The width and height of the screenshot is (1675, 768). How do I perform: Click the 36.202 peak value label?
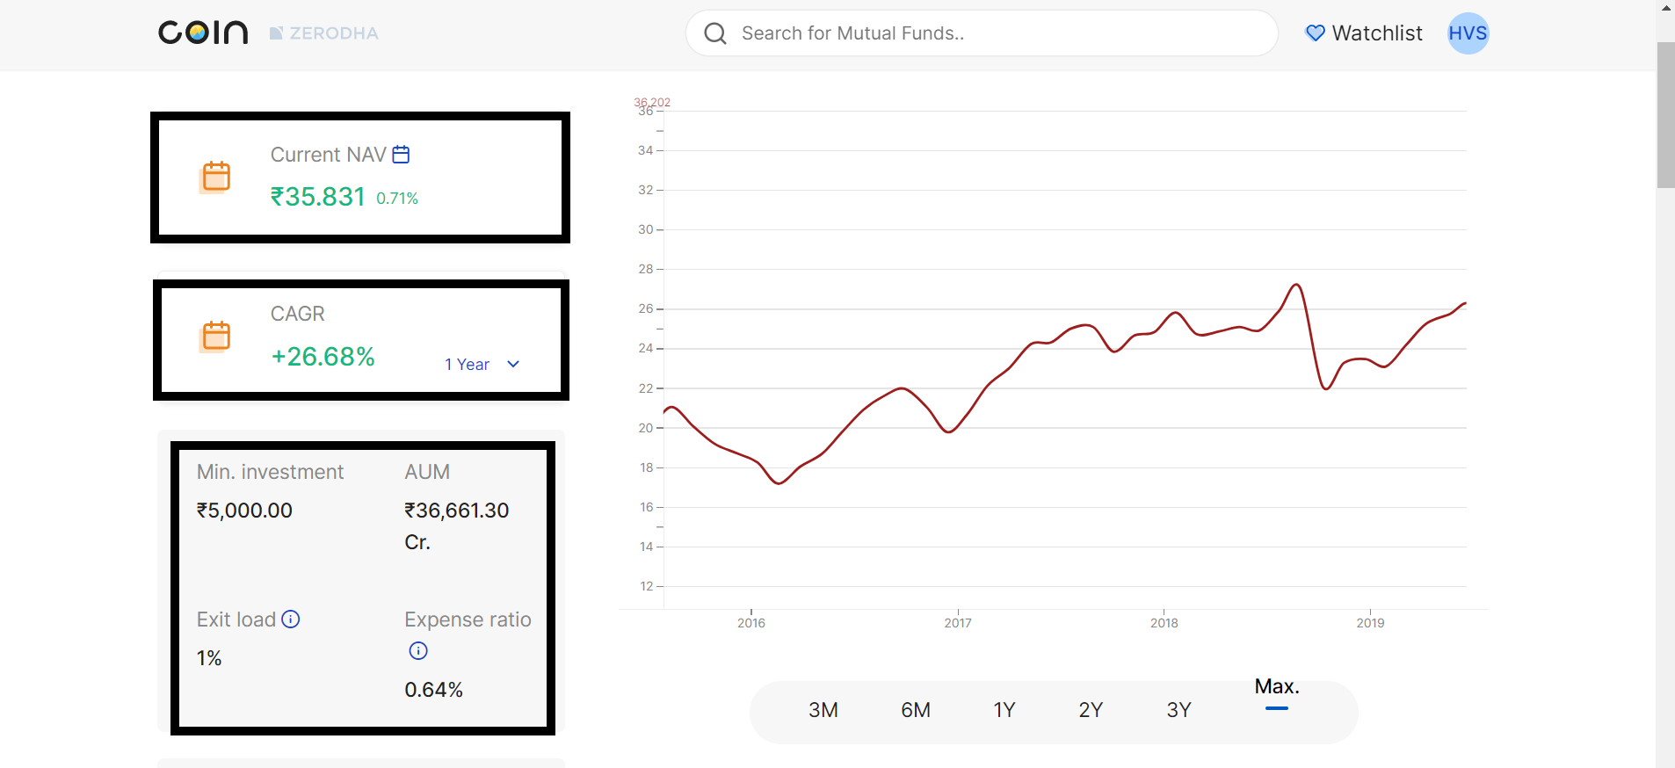pos(652,102)
